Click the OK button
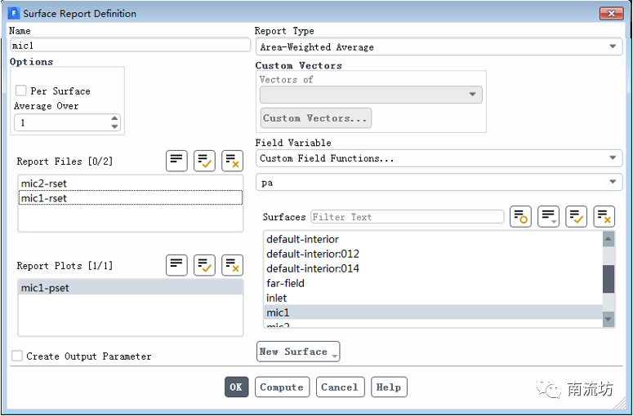 click(236, 387)
